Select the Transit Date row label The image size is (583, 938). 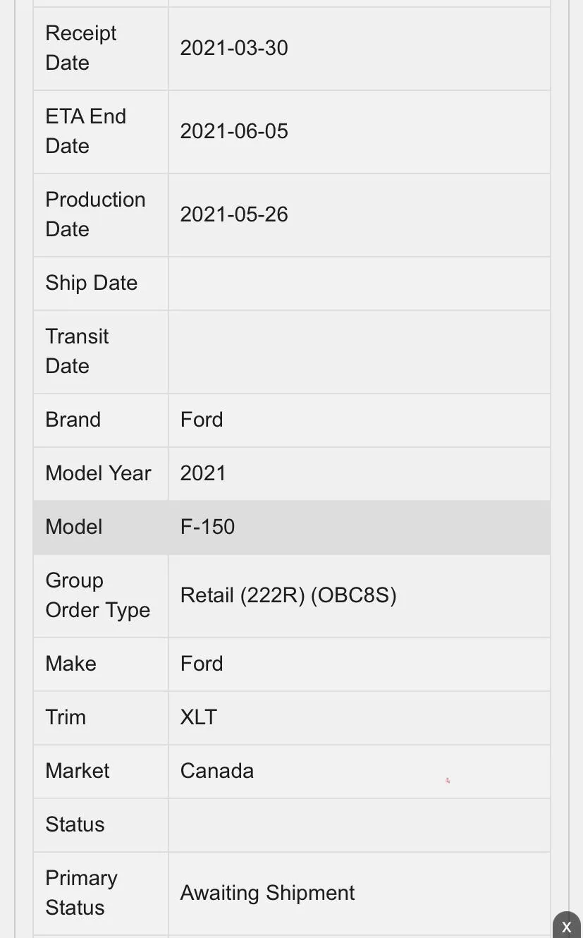77,351
